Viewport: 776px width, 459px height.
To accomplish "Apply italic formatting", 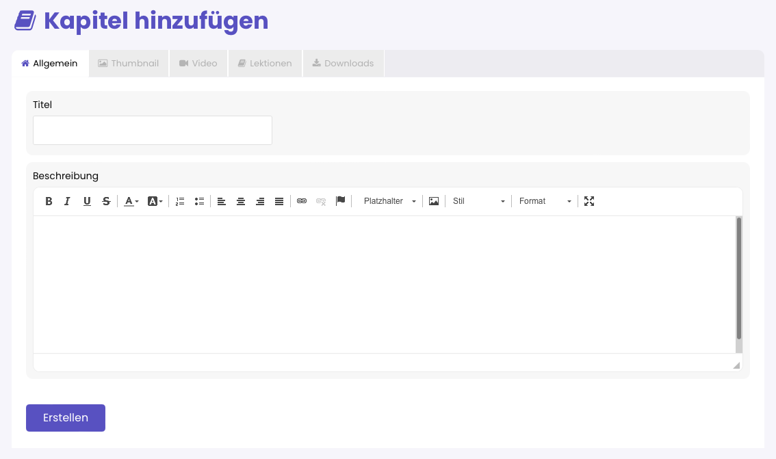I will pyautogui.click(x=67, y=201).
